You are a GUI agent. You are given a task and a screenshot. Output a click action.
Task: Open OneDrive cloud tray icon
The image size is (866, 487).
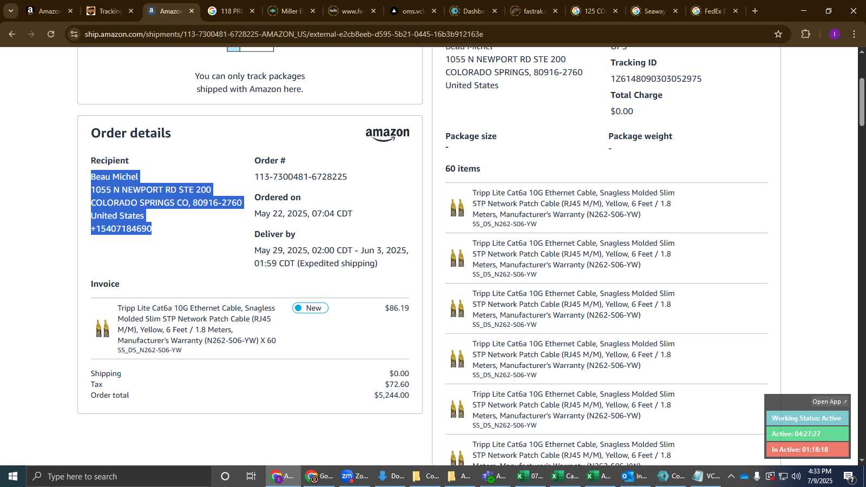pyautogui.click(x=744, y=476)
